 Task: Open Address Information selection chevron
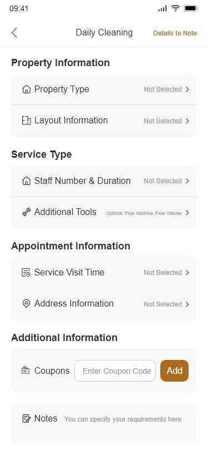tap(187, 304)
